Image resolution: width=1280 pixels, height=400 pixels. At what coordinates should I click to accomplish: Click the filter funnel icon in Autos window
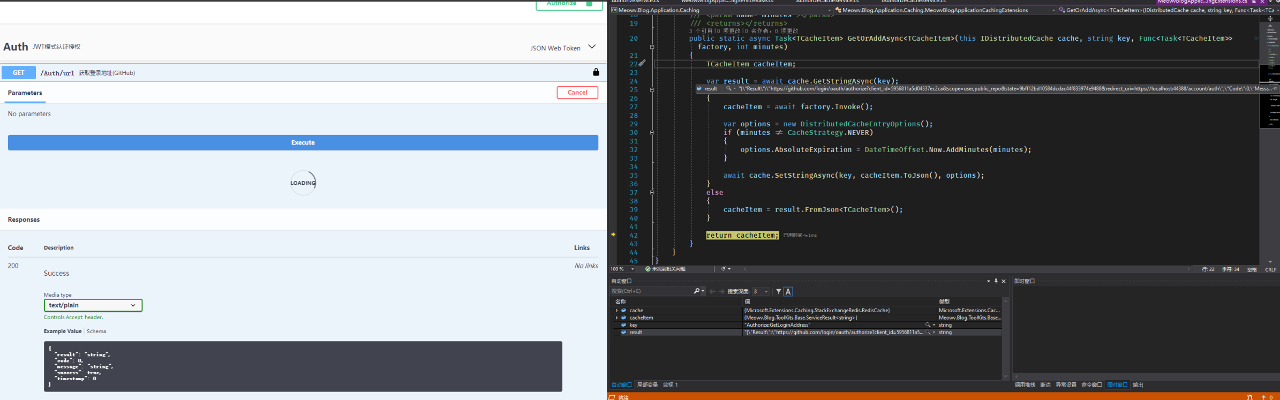tap(778, 291)
